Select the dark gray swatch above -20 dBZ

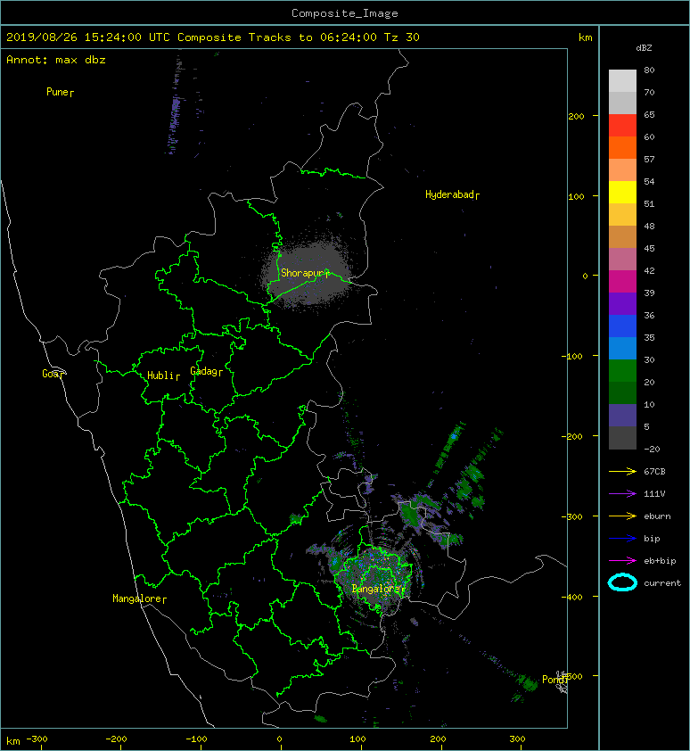pos(622,438)
